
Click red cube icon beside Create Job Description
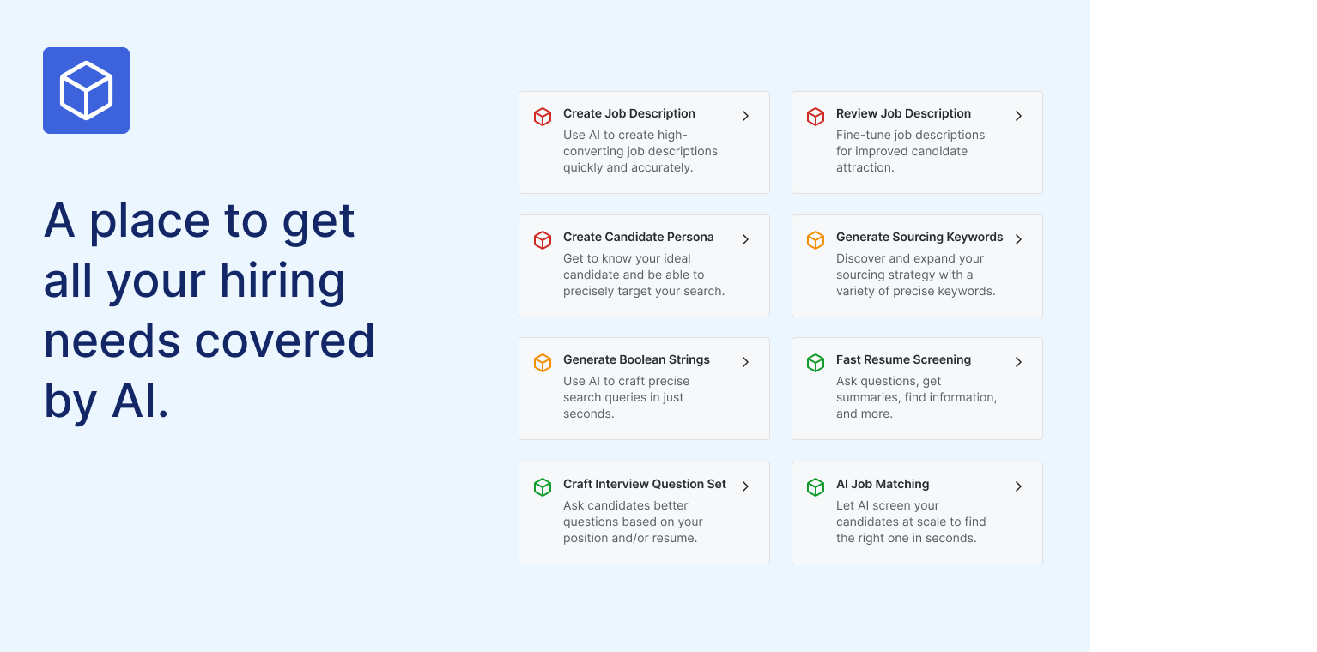pos(543,117)
